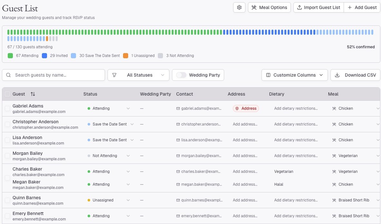This screenshot has height=224, width=381.
Task: Click envelope icon in Morgan Bailey's contact
Action: coord(178,156)
